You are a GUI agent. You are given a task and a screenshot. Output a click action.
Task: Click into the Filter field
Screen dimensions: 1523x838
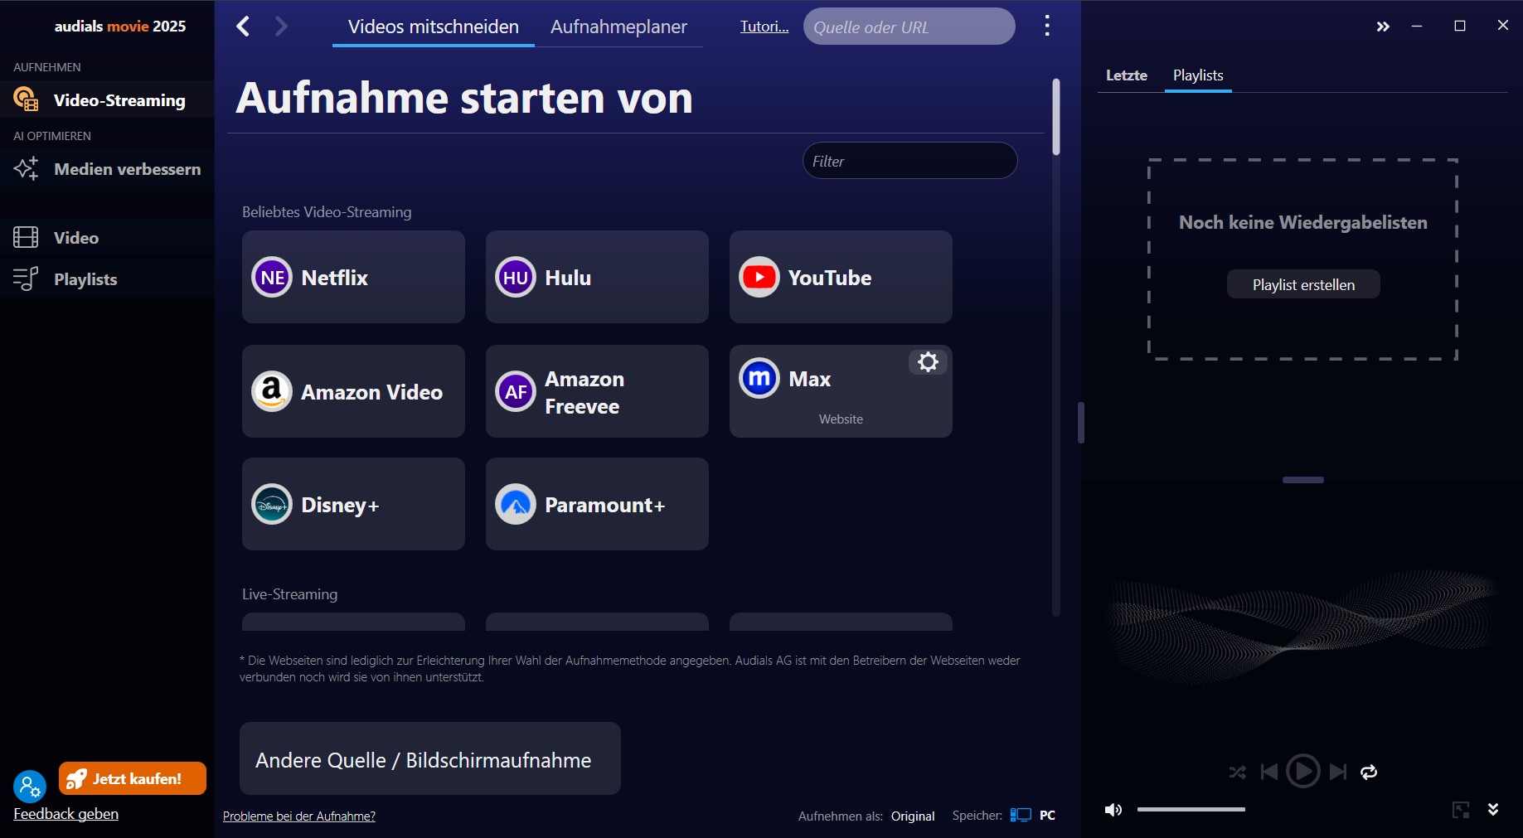(x=909, y=161)
